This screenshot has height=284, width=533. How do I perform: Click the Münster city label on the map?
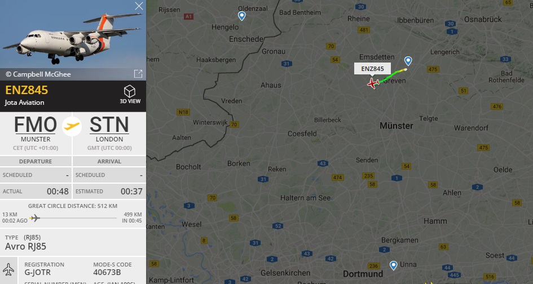(397, 126)
